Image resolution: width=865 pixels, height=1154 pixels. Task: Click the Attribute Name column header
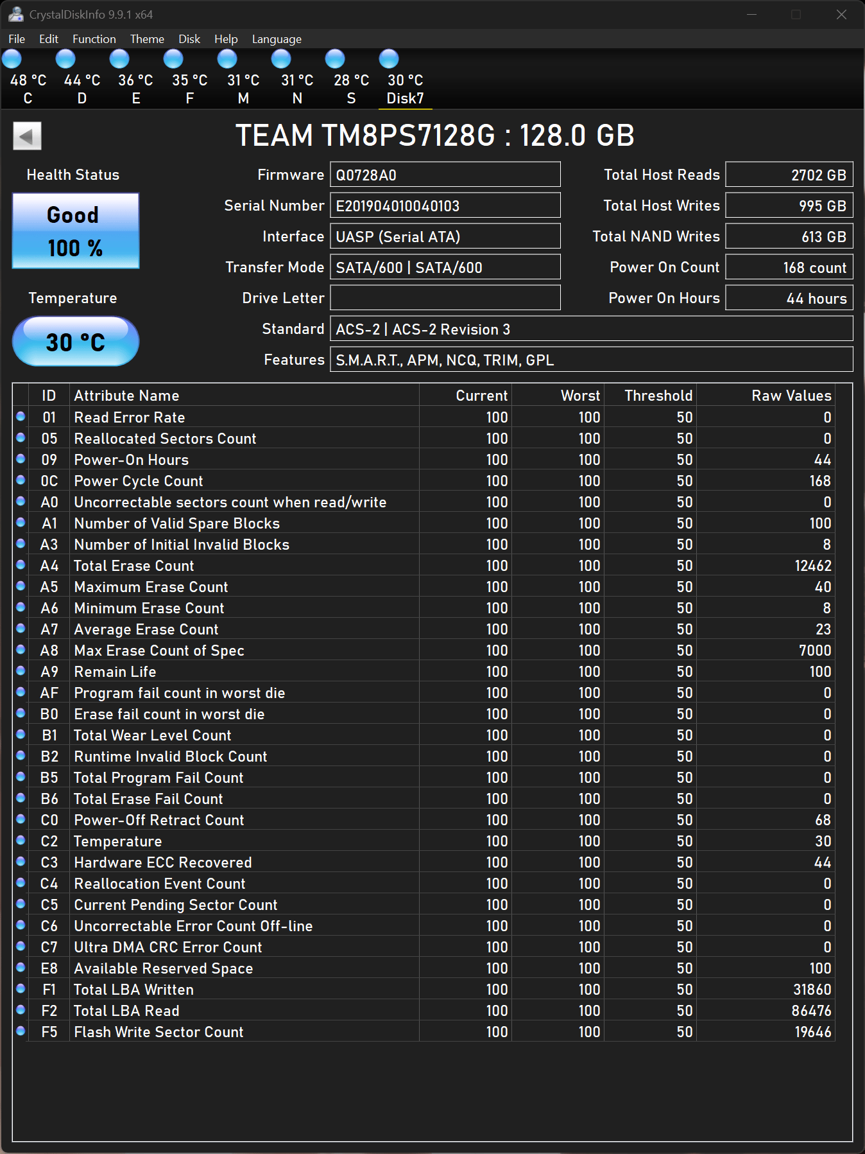point(244,395)
